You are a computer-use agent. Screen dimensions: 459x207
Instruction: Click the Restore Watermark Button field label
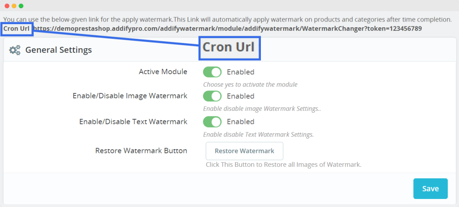click(141, 151)
